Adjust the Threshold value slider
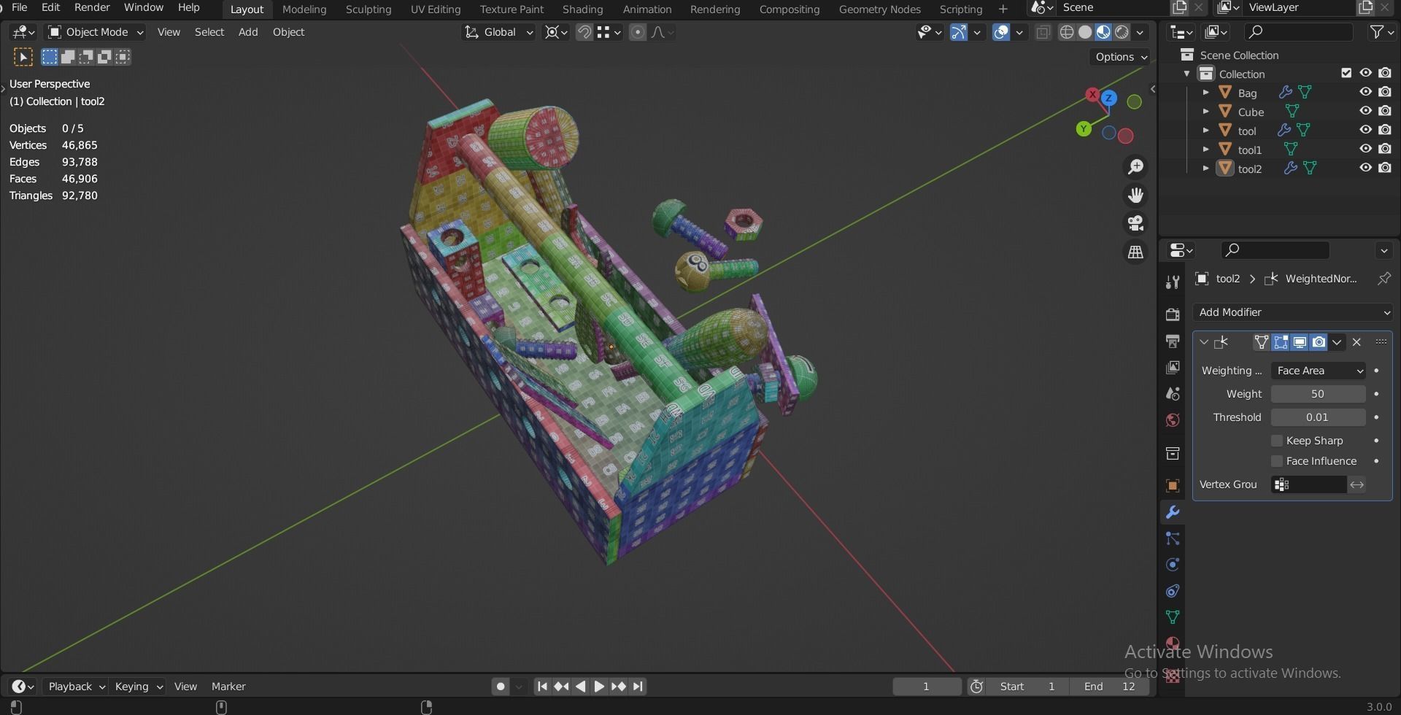This screenshot has width=1401, height=715. [x=1318, y=417]
